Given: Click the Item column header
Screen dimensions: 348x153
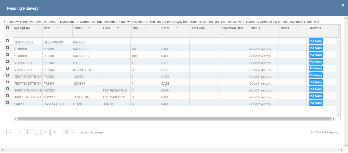Looking at the screenshot, I should pyautogui.click(x=47, y=28).
